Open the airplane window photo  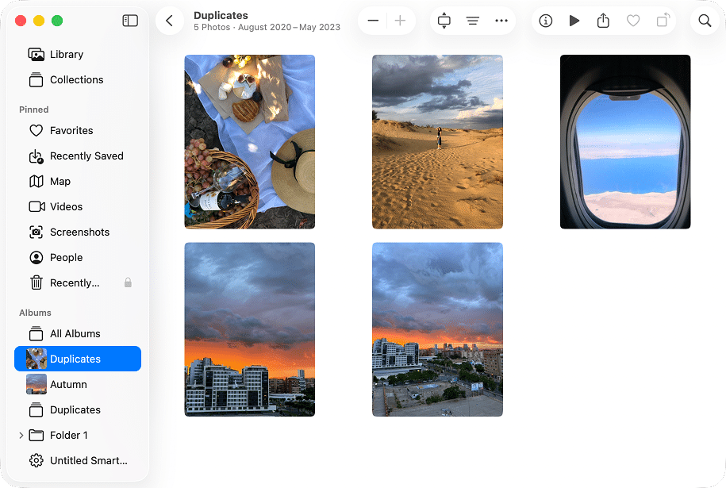(624, 141)
